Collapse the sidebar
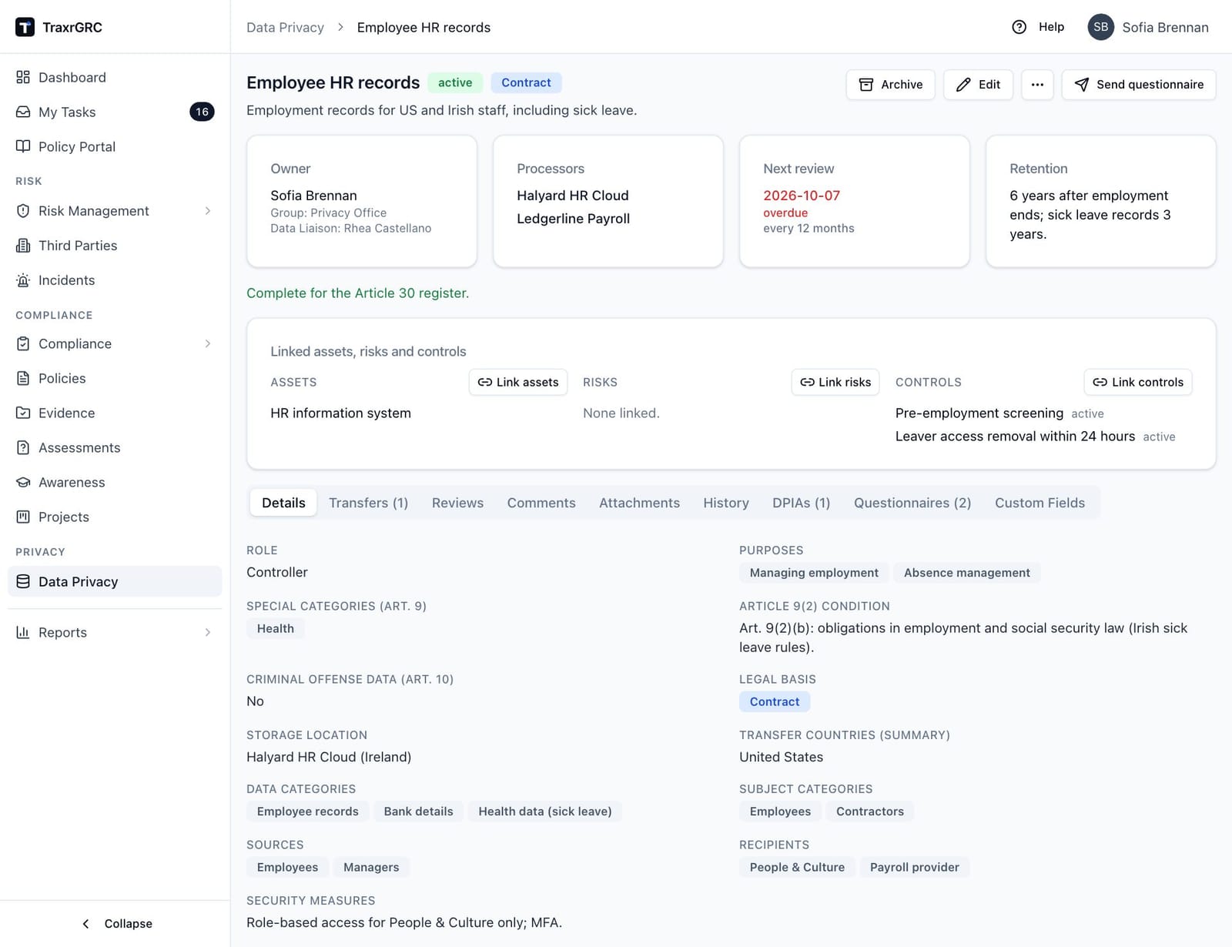Viewport: 1232px width, 947px height. tap(117, 923)
